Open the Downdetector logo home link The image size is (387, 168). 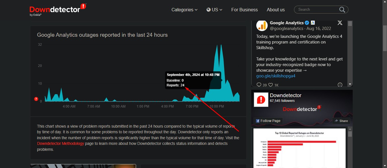(x=58, y=10)
